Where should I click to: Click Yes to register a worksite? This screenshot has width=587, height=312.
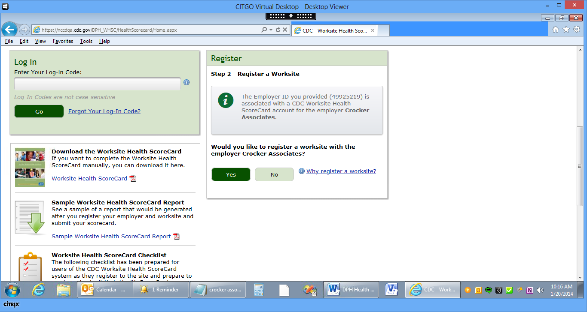point(231,174)
